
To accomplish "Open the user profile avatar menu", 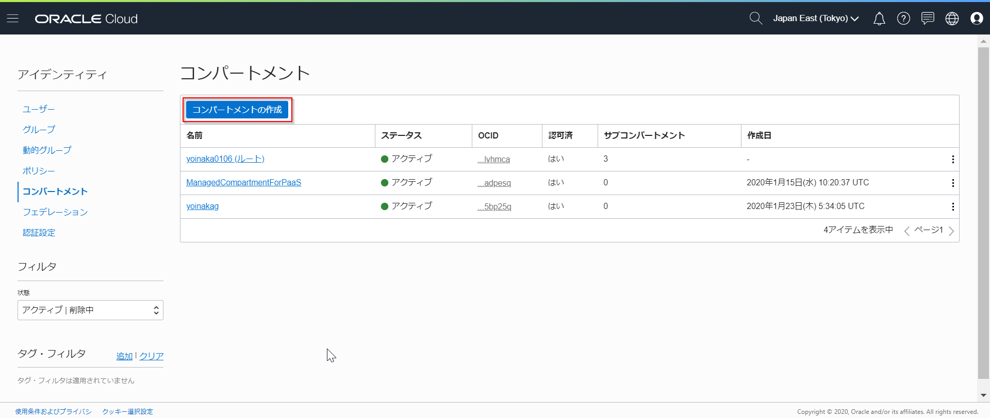I will pyautogui.click(x=976, y=19).
